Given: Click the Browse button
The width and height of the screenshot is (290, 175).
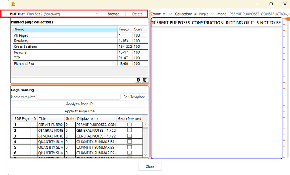Looking at the screenshot, I should [113, 14].
